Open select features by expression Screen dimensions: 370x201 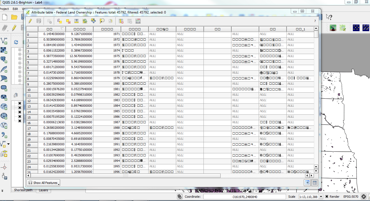click(x=59, y=21)
